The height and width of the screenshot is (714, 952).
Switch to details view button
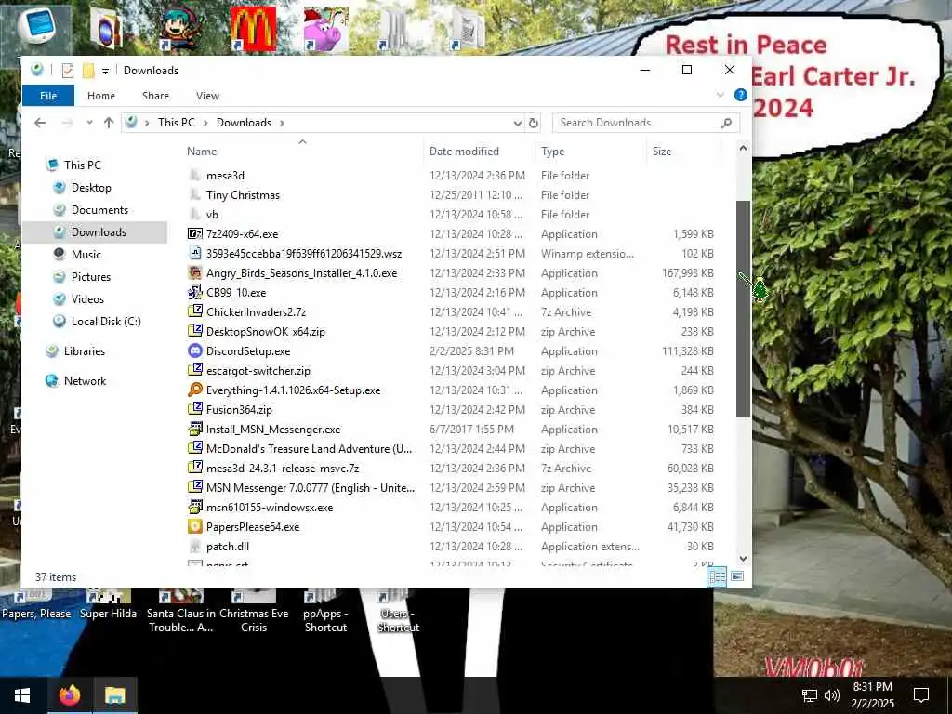coord(717,576)
